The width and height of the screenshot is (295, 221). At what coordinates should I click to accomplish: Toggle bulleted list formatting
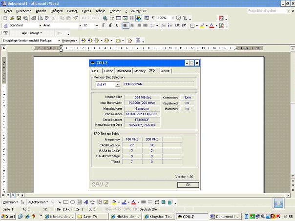pyautogui.click(x=170, y=25)
